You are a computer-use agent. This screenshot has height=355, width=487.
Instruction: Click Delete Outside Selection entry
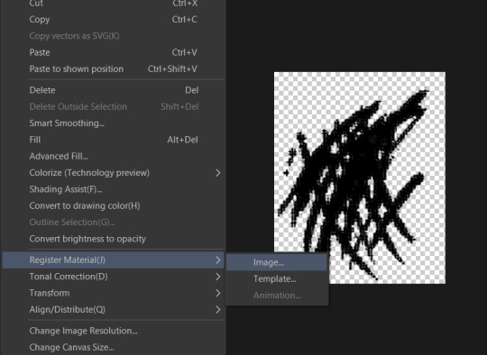coord(113,106)
